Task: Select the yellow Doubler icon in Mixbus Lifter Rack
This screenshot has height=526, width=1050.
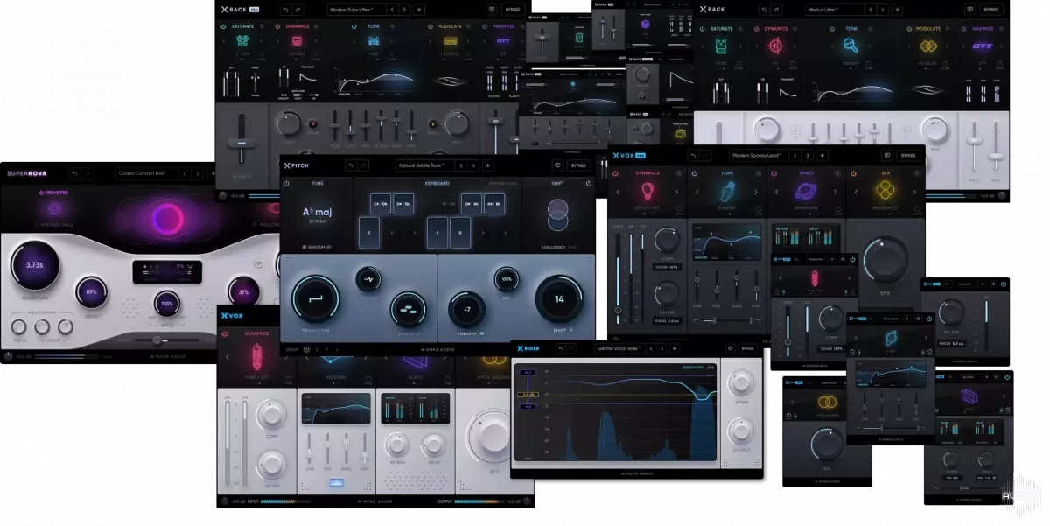Action: pos(927,46)
